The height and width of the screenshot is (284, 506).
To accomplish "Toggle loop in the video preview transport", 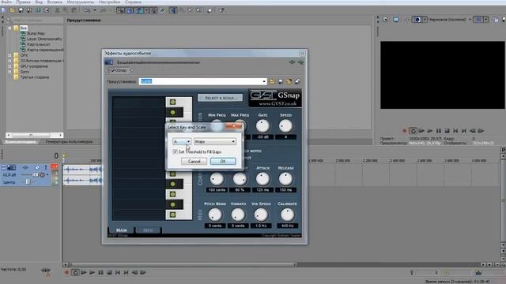I will [x=413, y=131].
